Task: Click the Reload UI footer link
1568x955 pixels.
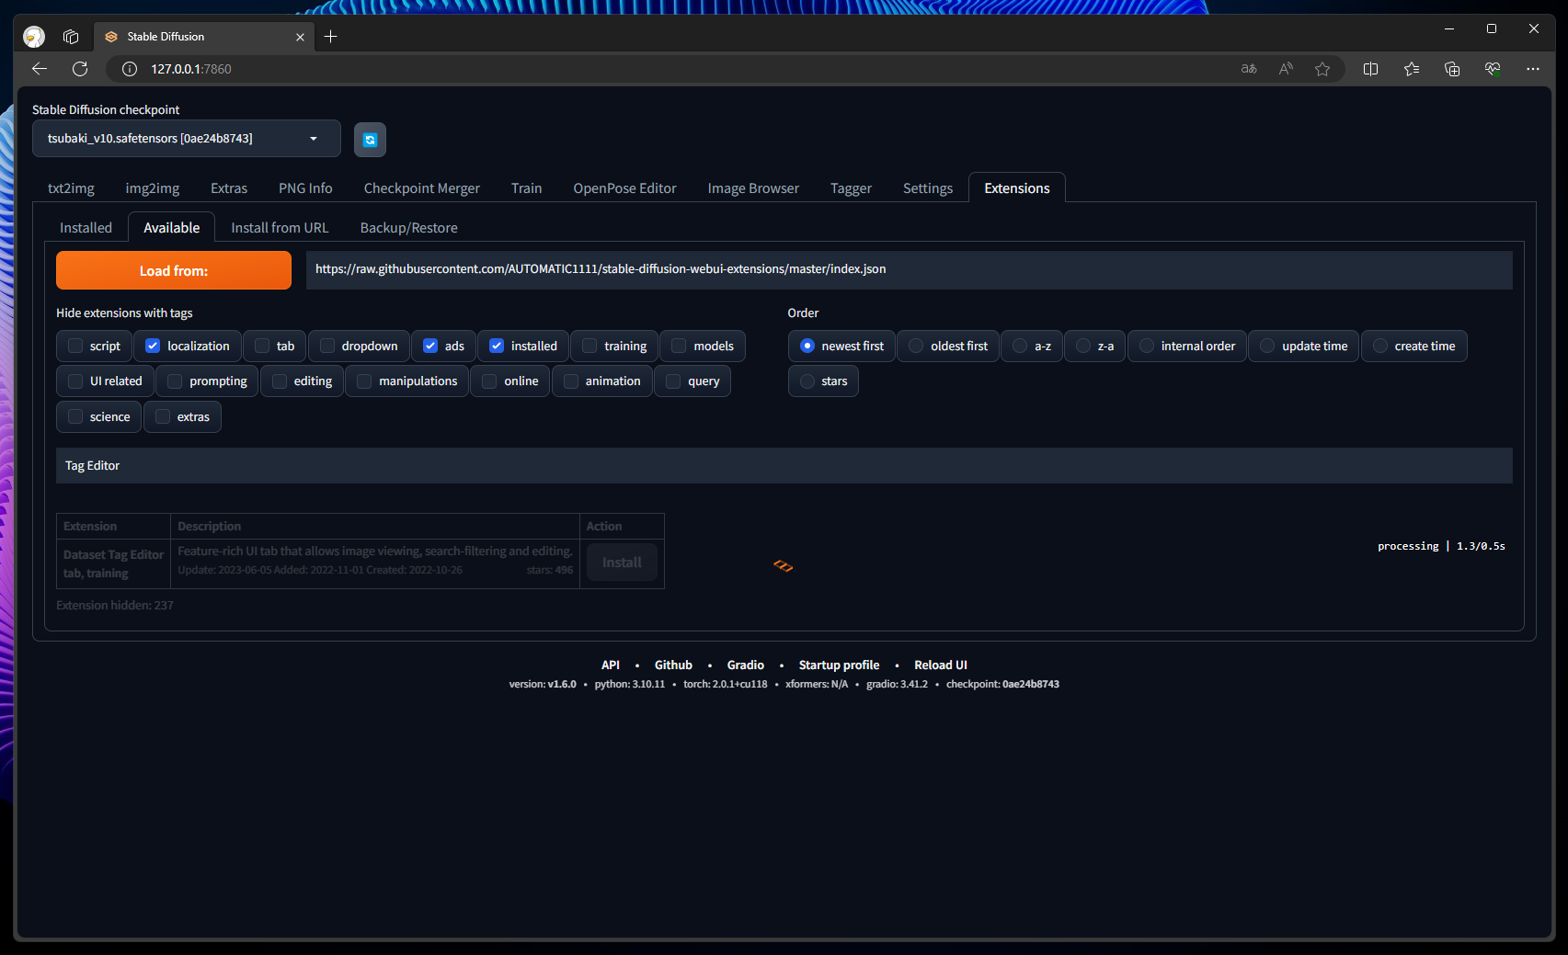Action: tap(940, 665)
